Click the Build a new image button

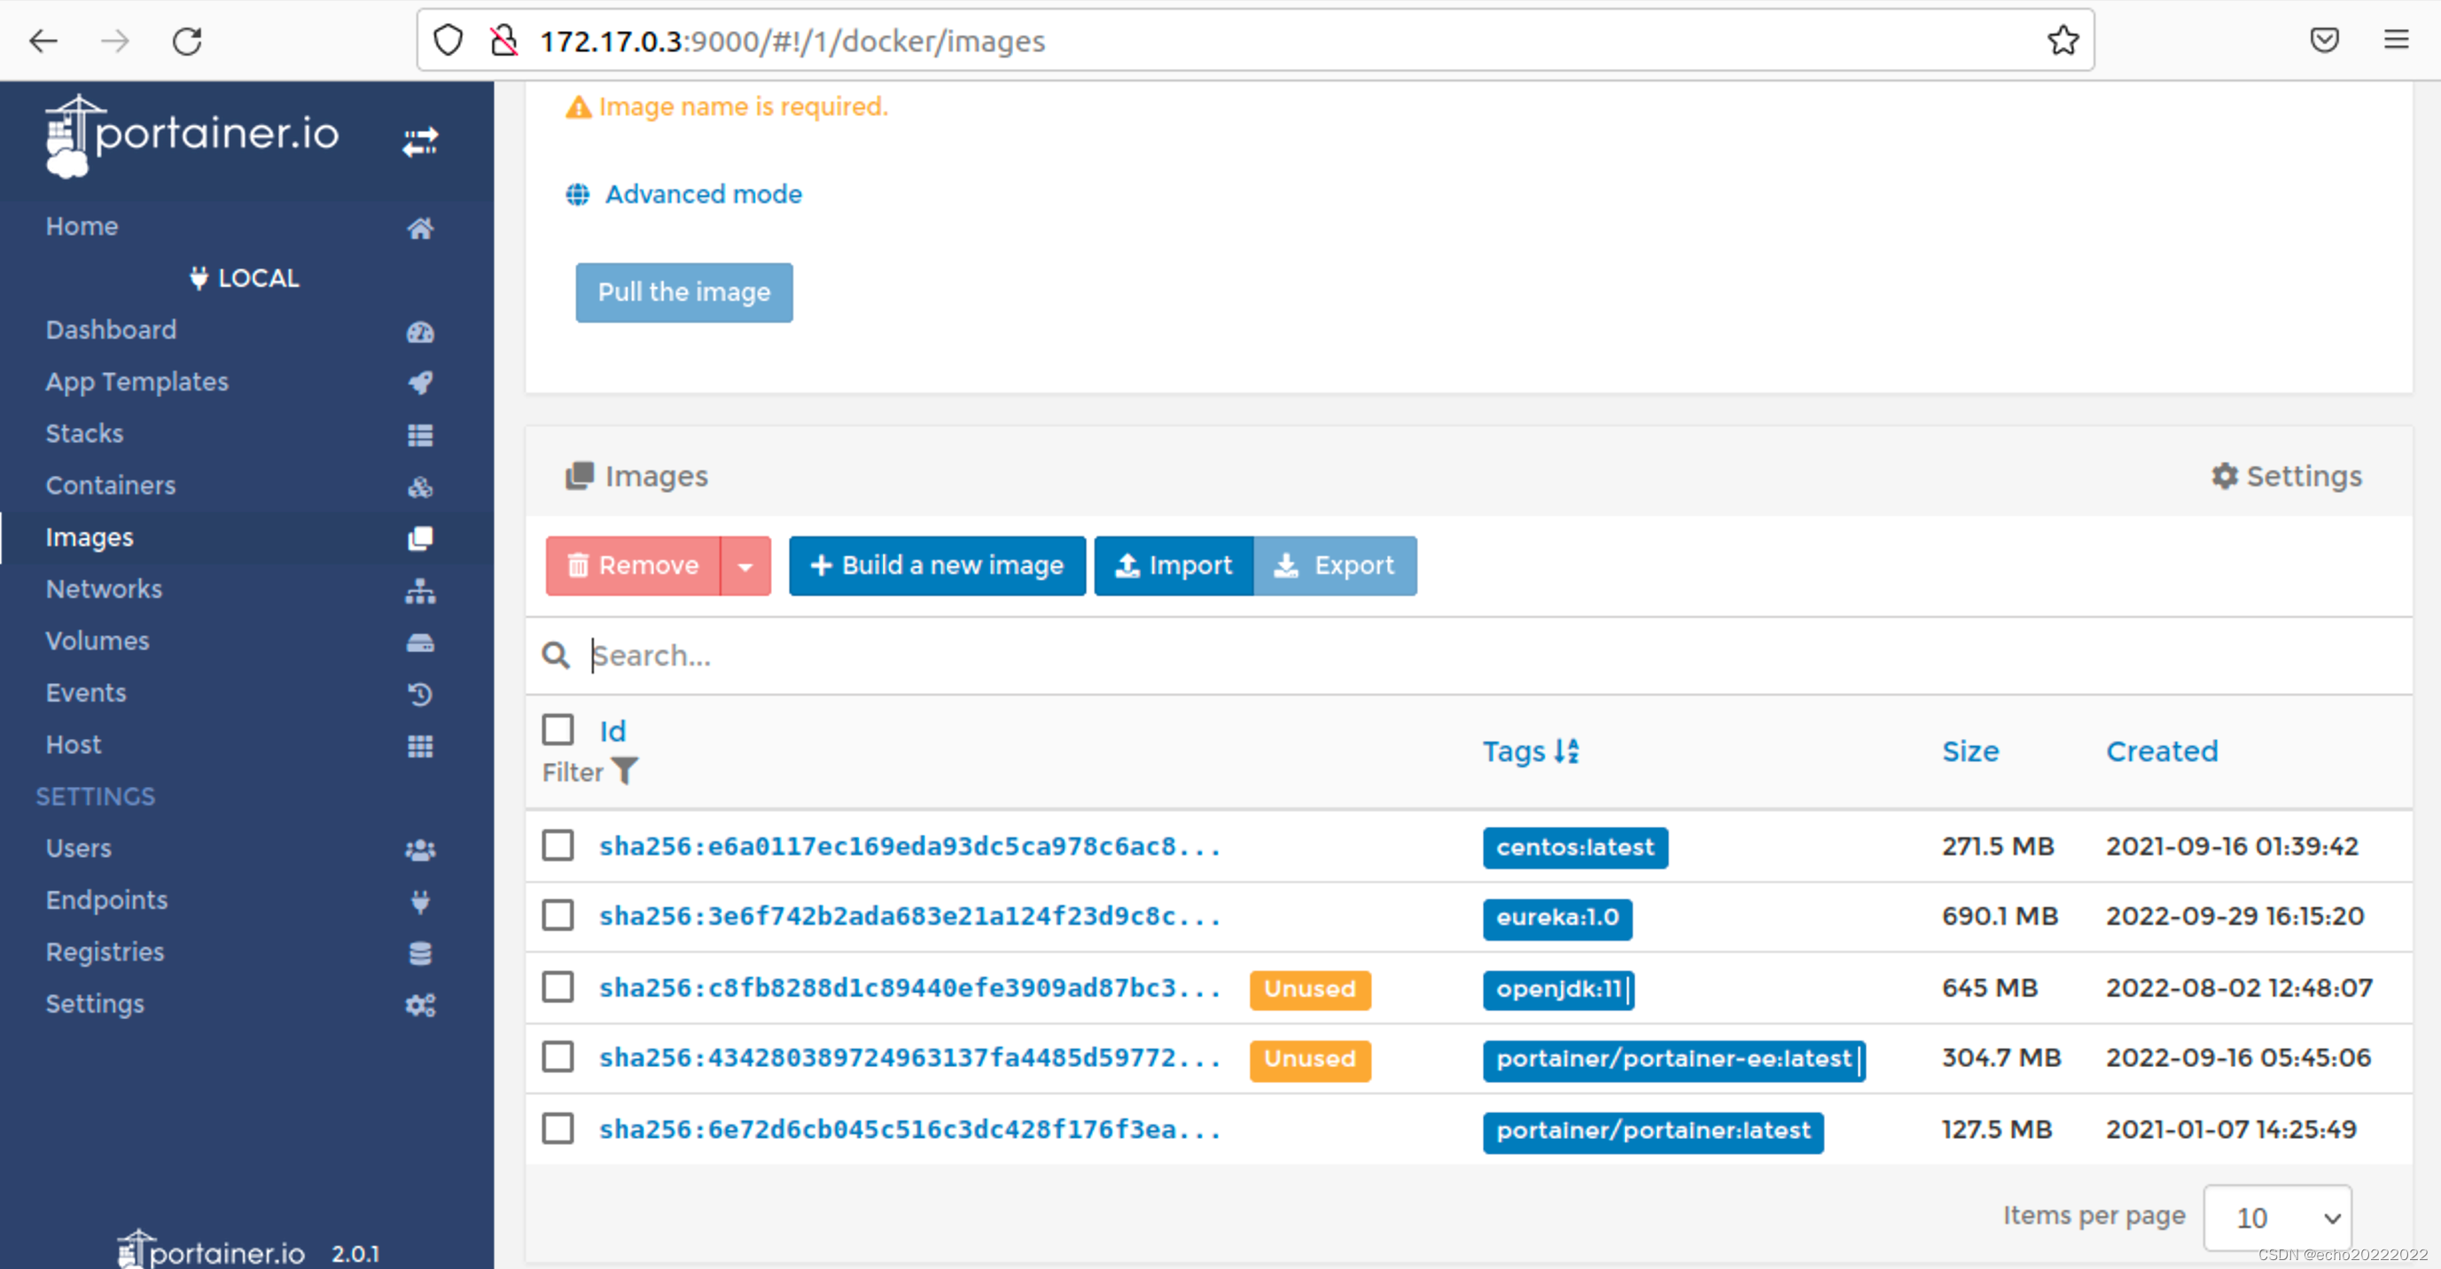936,565
